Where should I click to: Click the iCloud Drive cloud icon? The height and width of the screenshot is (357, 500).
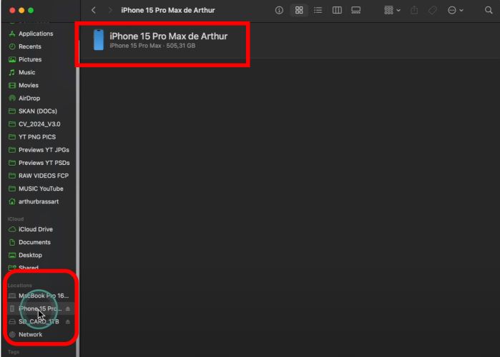coord(12,229)
